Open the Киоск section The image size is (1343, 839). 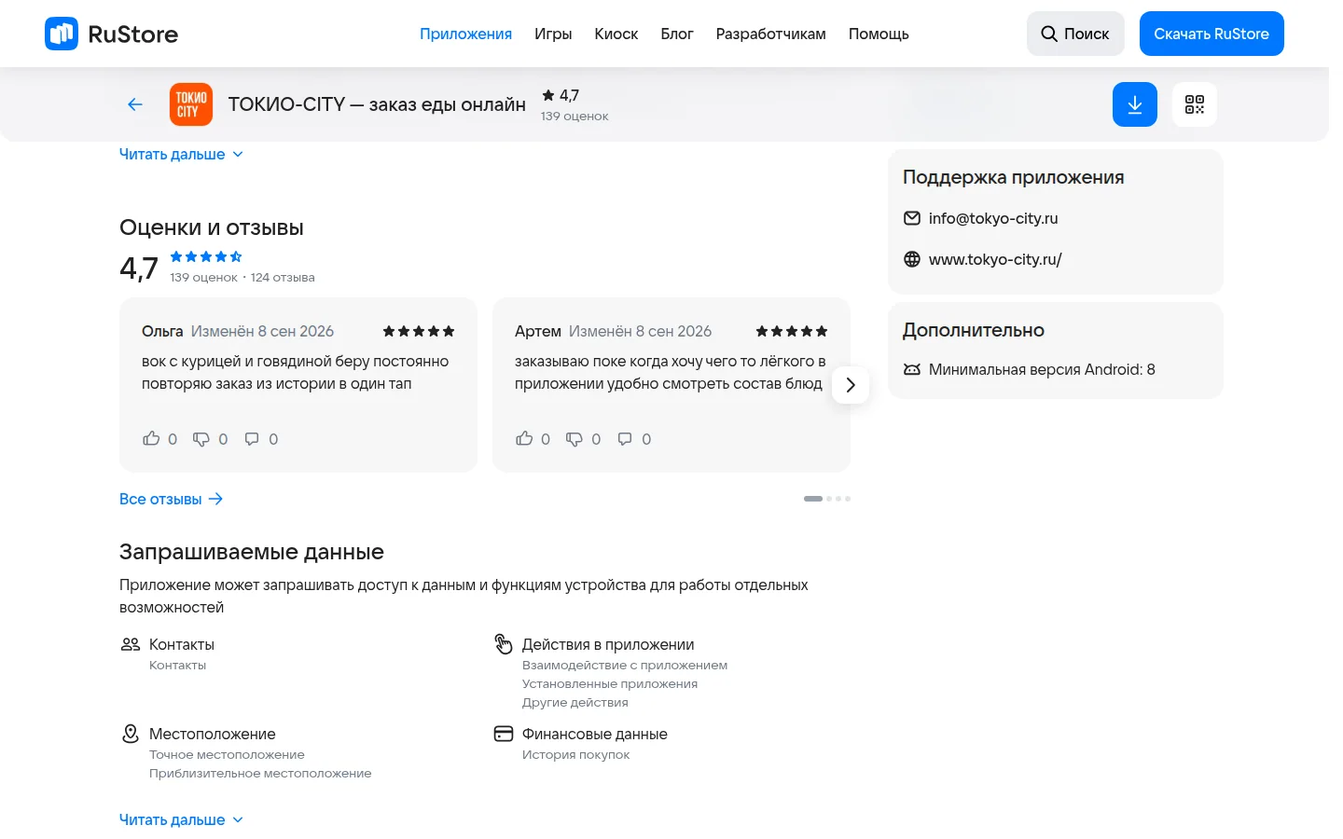tap(616, 34)
